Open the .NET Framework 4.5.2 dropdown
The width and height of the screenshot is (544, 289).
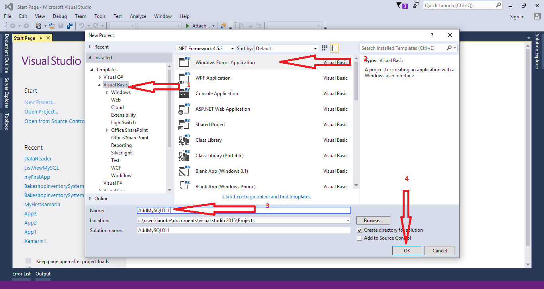pos(232,48)
